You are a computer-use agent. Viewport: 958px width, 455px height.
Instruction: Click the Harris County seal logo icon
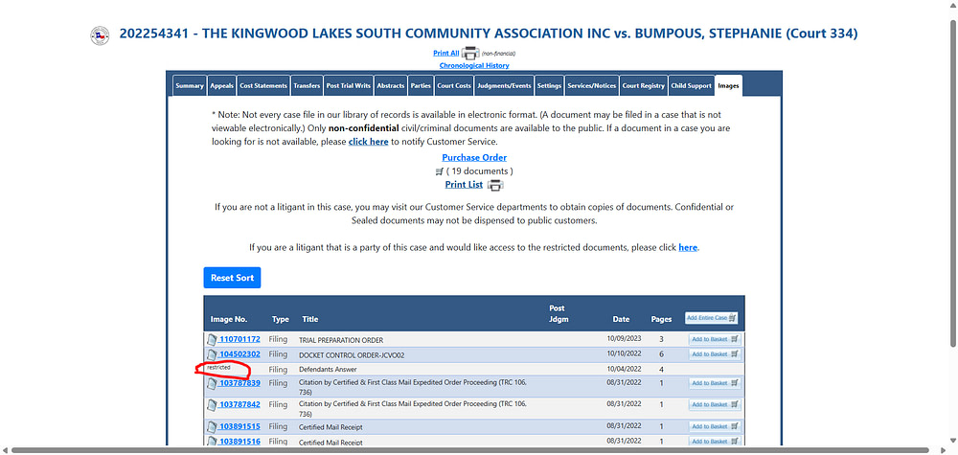[100, 35]
